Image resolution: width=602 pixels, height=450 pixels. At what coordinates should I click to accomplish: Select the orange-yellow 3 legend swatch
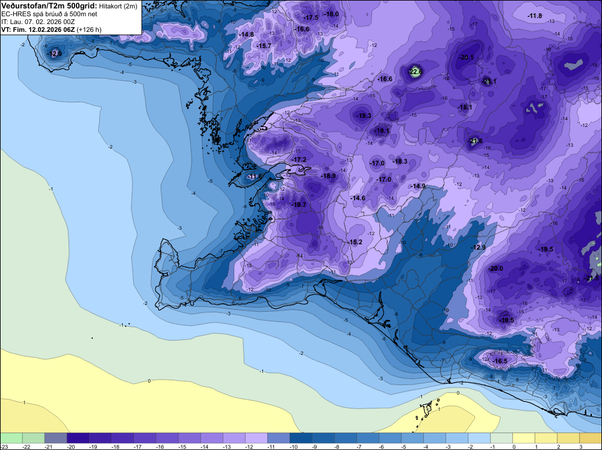[x=591, y=438]
